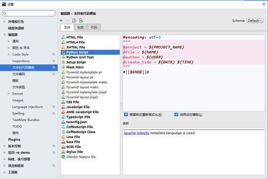Open TextMate Bundles settings page
Image resolution: width=268 pixels, height=179 pixels.
click(26, 120)
